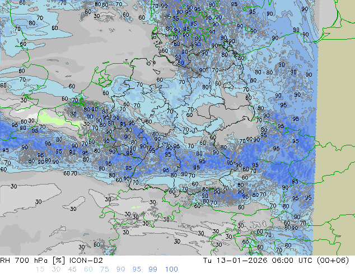Viewport: 355px width, 274px height.
Task: Click the '06:00 UTC' time label
Action: pyautogui.click(x=292, y=261)
